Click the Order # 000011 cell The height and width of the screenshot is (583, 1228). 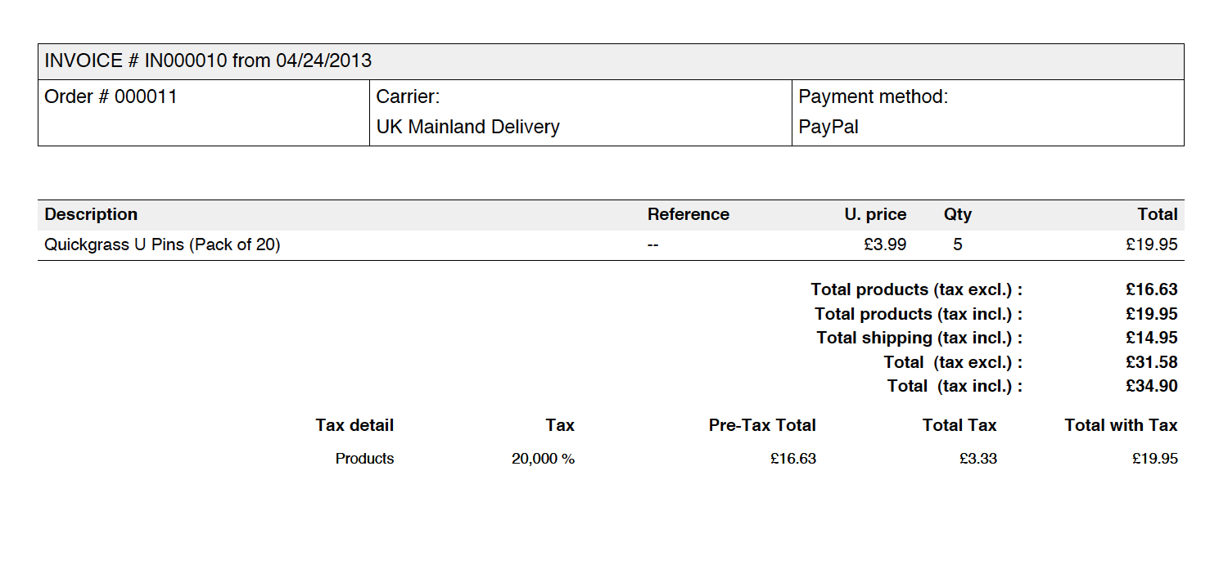coord(111,97)
